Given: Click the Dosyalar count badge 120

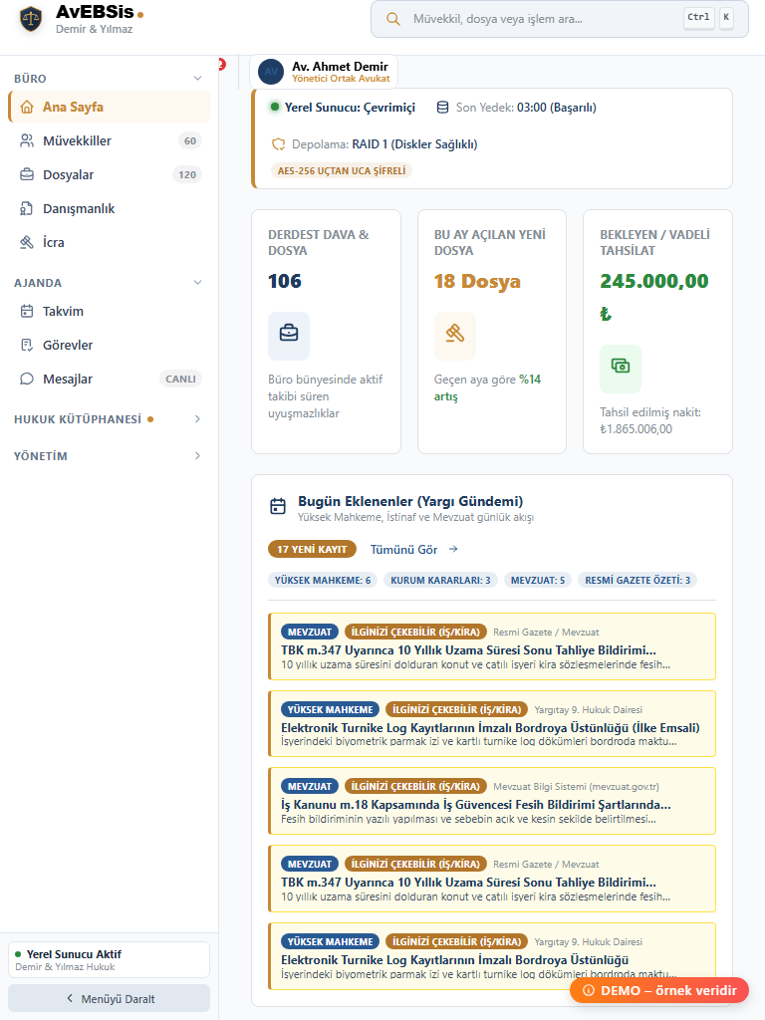Looking at the screenshot, I should (x=187, y=174).
